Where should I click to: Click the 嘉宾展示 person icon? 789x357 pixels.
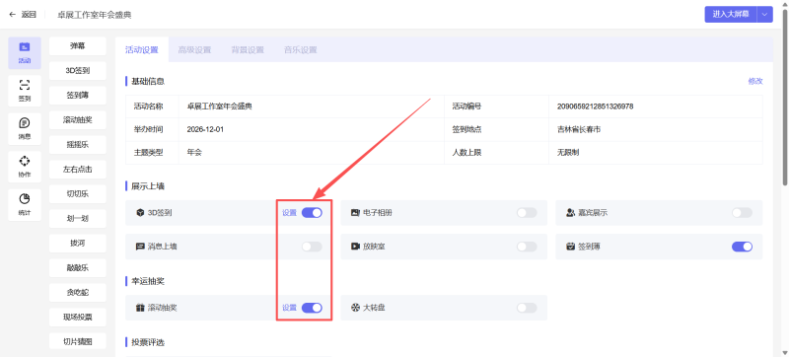click(570, 213)
